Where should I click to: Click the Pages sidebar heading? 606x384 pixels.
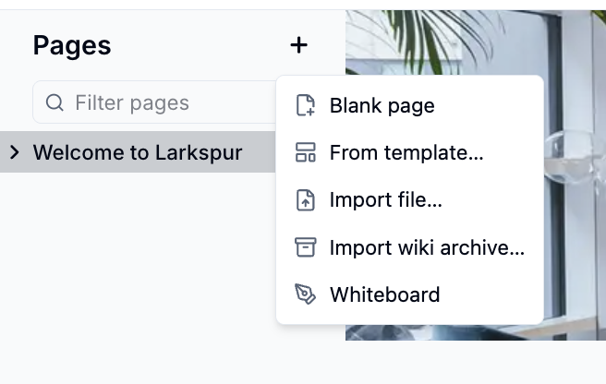coord(72,46)
